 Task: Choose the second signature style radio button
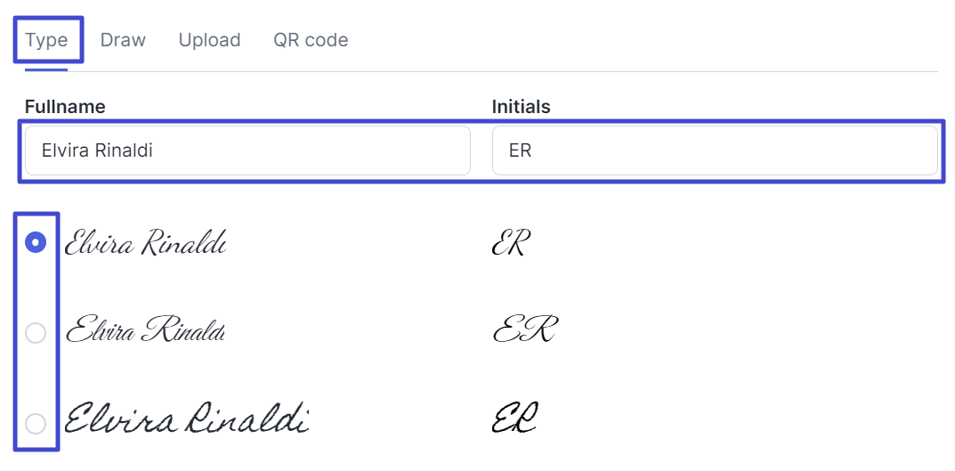click(x=36, y=333)
